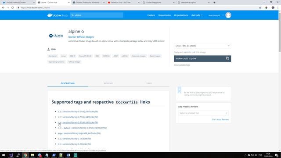The height and width of the screenshot is (158, 281).
Task: Open the Word icon in the taskbar
Action: 68,155
